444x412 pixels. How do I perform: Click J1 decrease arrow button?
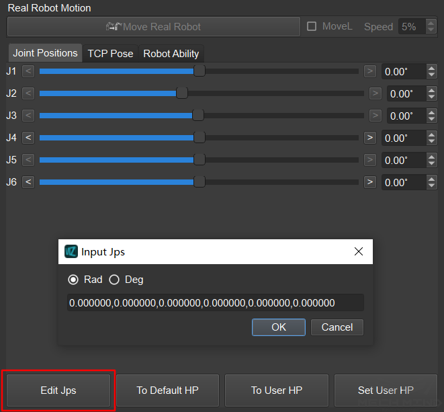pos(28,71)
